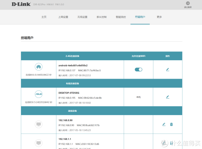The image size is (202, 149).
Task: Open the 无线设置 wireless settings tab
Action: point(82,17)
